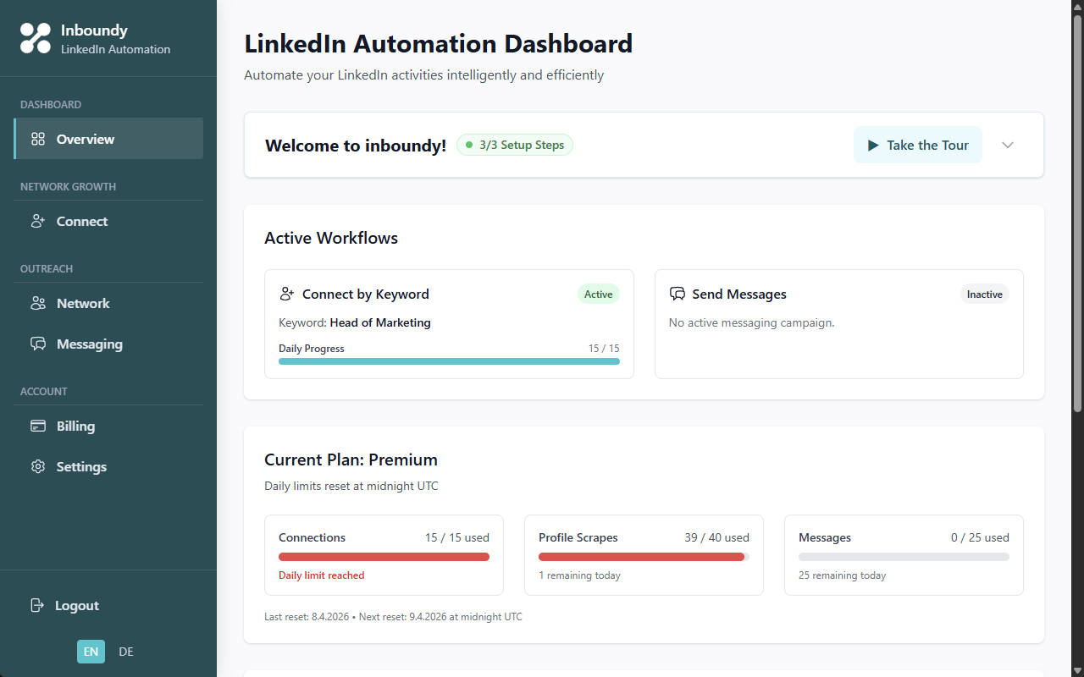This screenshot has height=677, width=1084.
Task: Switch language to DE
Action: click(x=126, y=652)
